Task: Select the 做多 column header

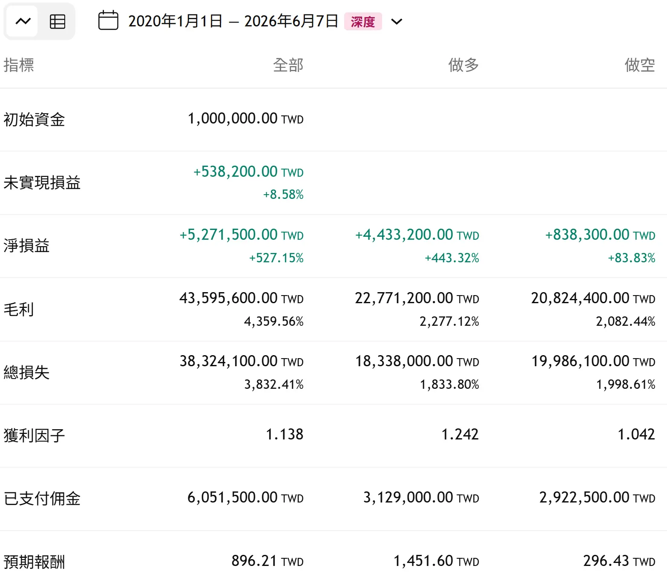Action: pos(463,65)
